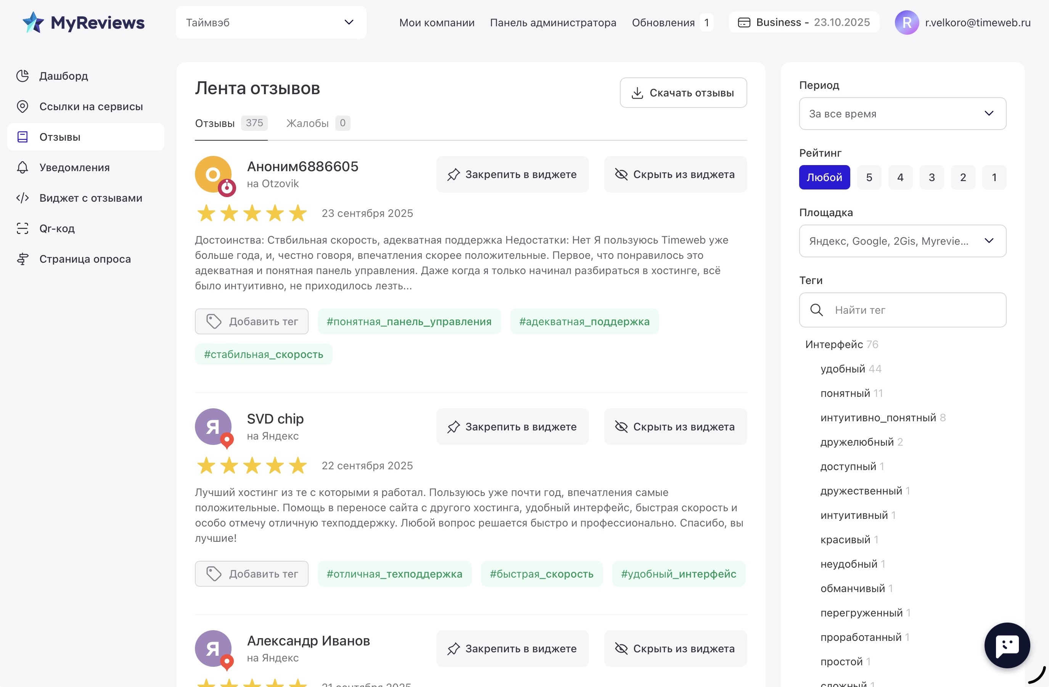Hide Александр Иванов review from widget
This screenshot has width=1049, height=687.
tap(675, 648)
